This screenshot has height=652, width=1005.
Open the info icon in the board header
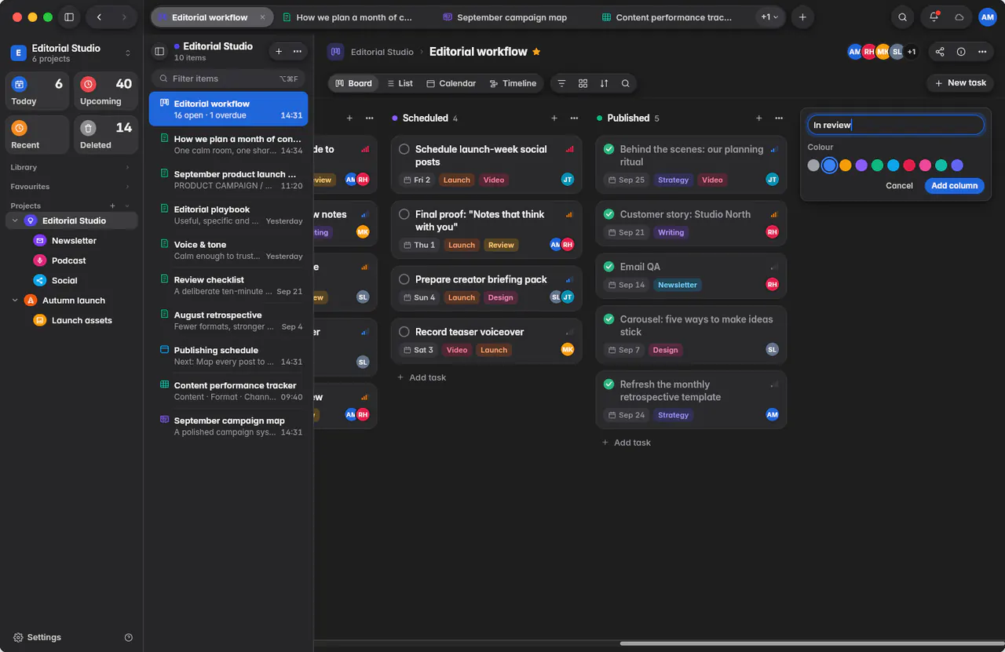[961, 52]
